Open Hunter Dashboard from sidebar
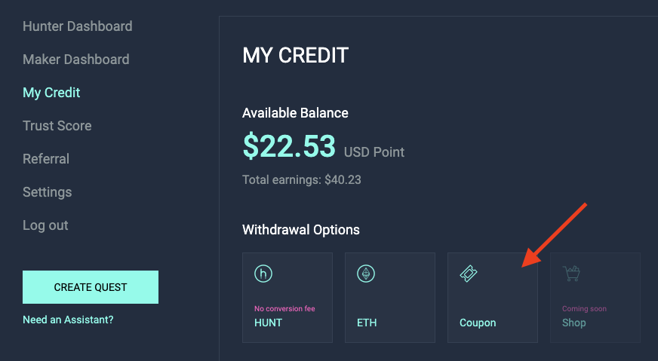Viewport: 658px width, 361px height. coord(78,26)
